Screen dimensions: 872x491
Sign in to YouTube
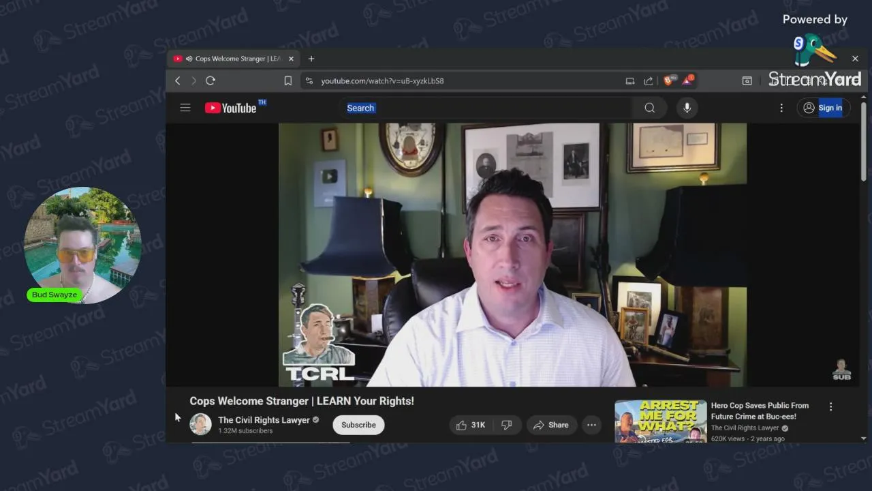tap(823, 108)
